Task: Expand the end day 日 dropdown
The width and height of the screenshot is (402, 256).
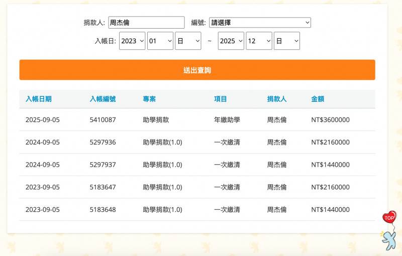Action: [287, 41]
